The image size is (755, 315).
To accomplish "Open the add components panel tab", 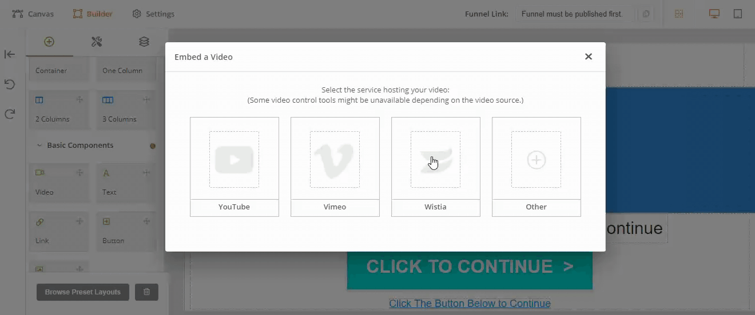I will 49,42.
